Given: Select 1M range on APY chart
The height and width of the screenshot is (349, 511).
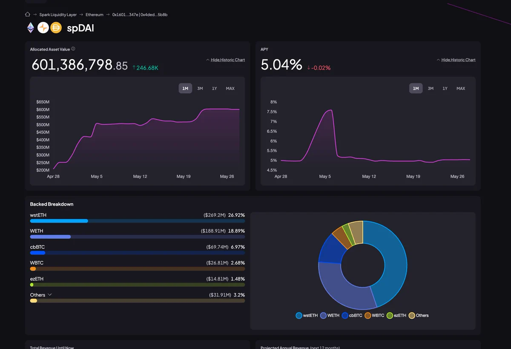Looking at the screenshot, I should pos(416,89).
